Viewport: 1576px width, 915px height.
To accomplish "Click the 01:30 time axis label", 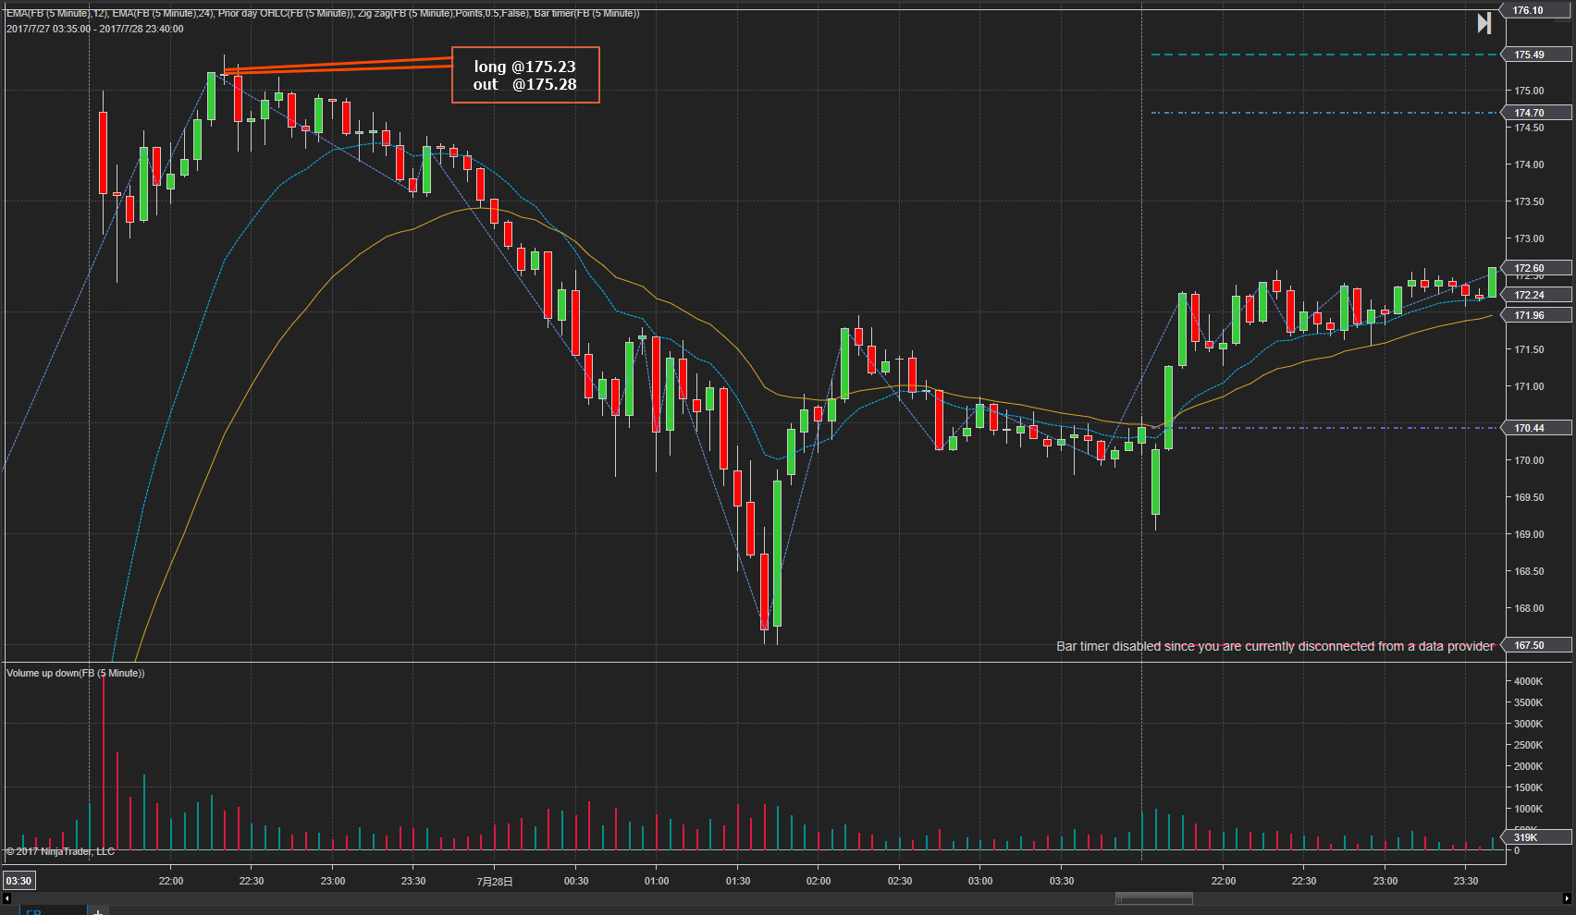I will pyautogui.click(x=738, y=881).
